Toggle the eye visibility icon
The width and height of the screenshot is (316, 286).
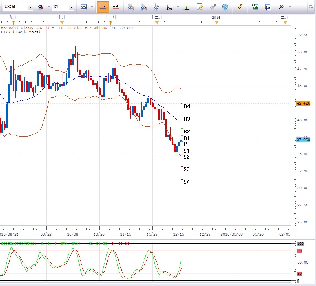[213, 7]
